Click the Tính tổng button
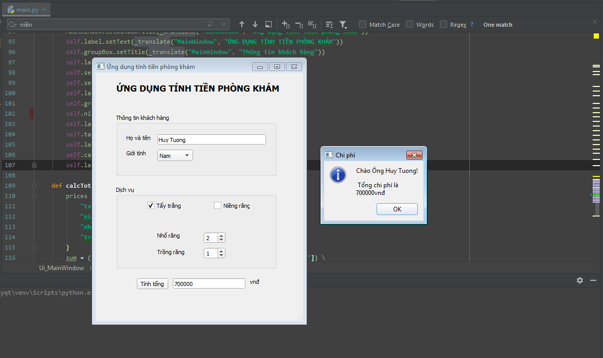The height and width of the screenshot is (358, 603). tap(152, 284)
